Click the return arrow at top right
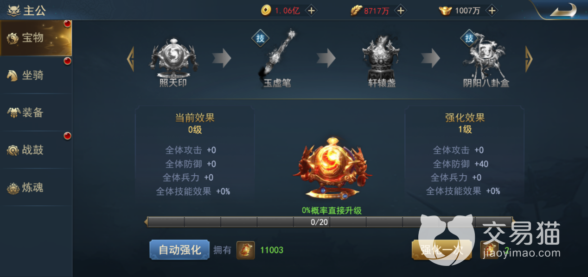Viewport: 588px width, 277px height. [562, 10]
